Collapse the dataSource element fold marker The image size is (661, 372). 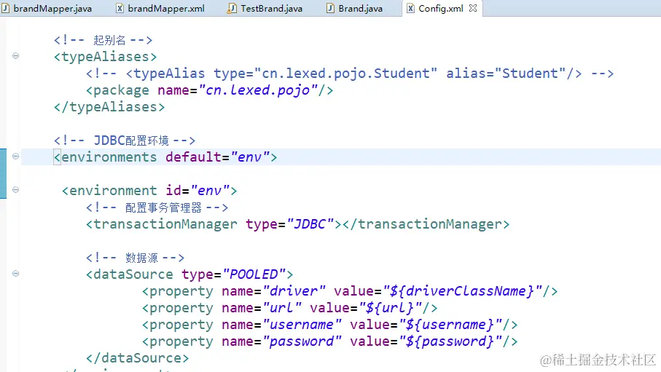15,274
